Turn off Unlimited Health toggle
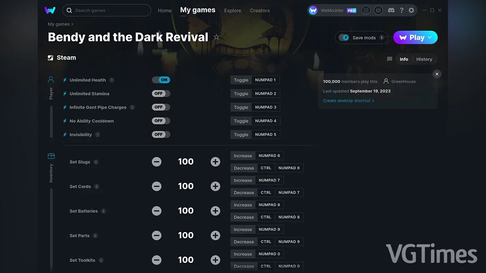 (161, 80)
